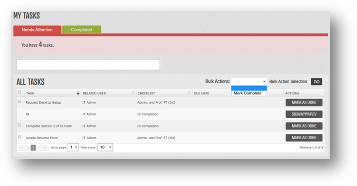Go to last page pagination arrow
Image resolution: width=357 pixels, height=186 pixels.
(x=45, y=148)
